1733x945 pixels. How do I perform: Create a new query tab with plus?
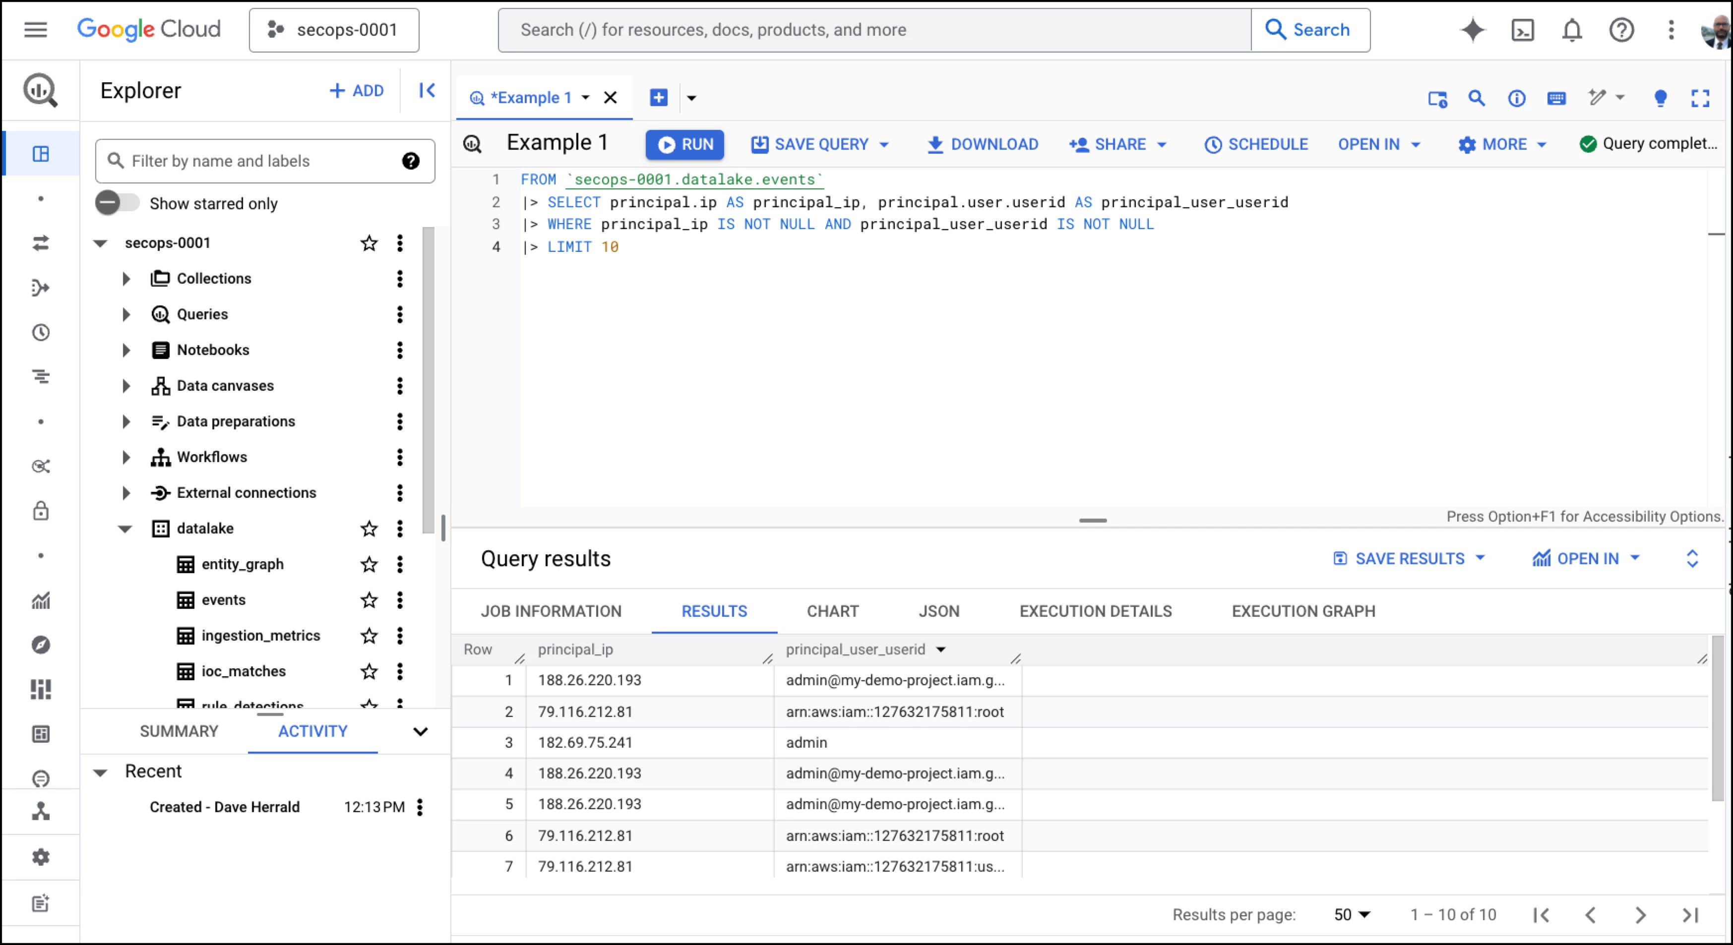(658, 98)
